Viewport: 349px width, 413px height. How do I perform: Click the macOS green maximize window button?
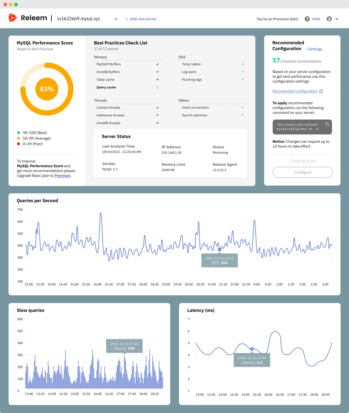tap(16, 5)
